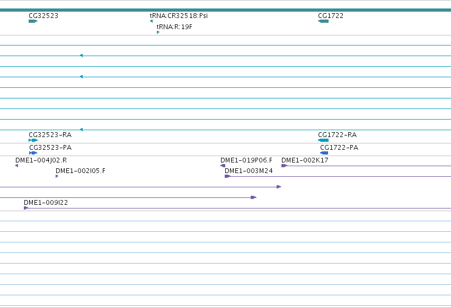
Task: Click the CG32523 gene label
Action: (x=43, y=15)
